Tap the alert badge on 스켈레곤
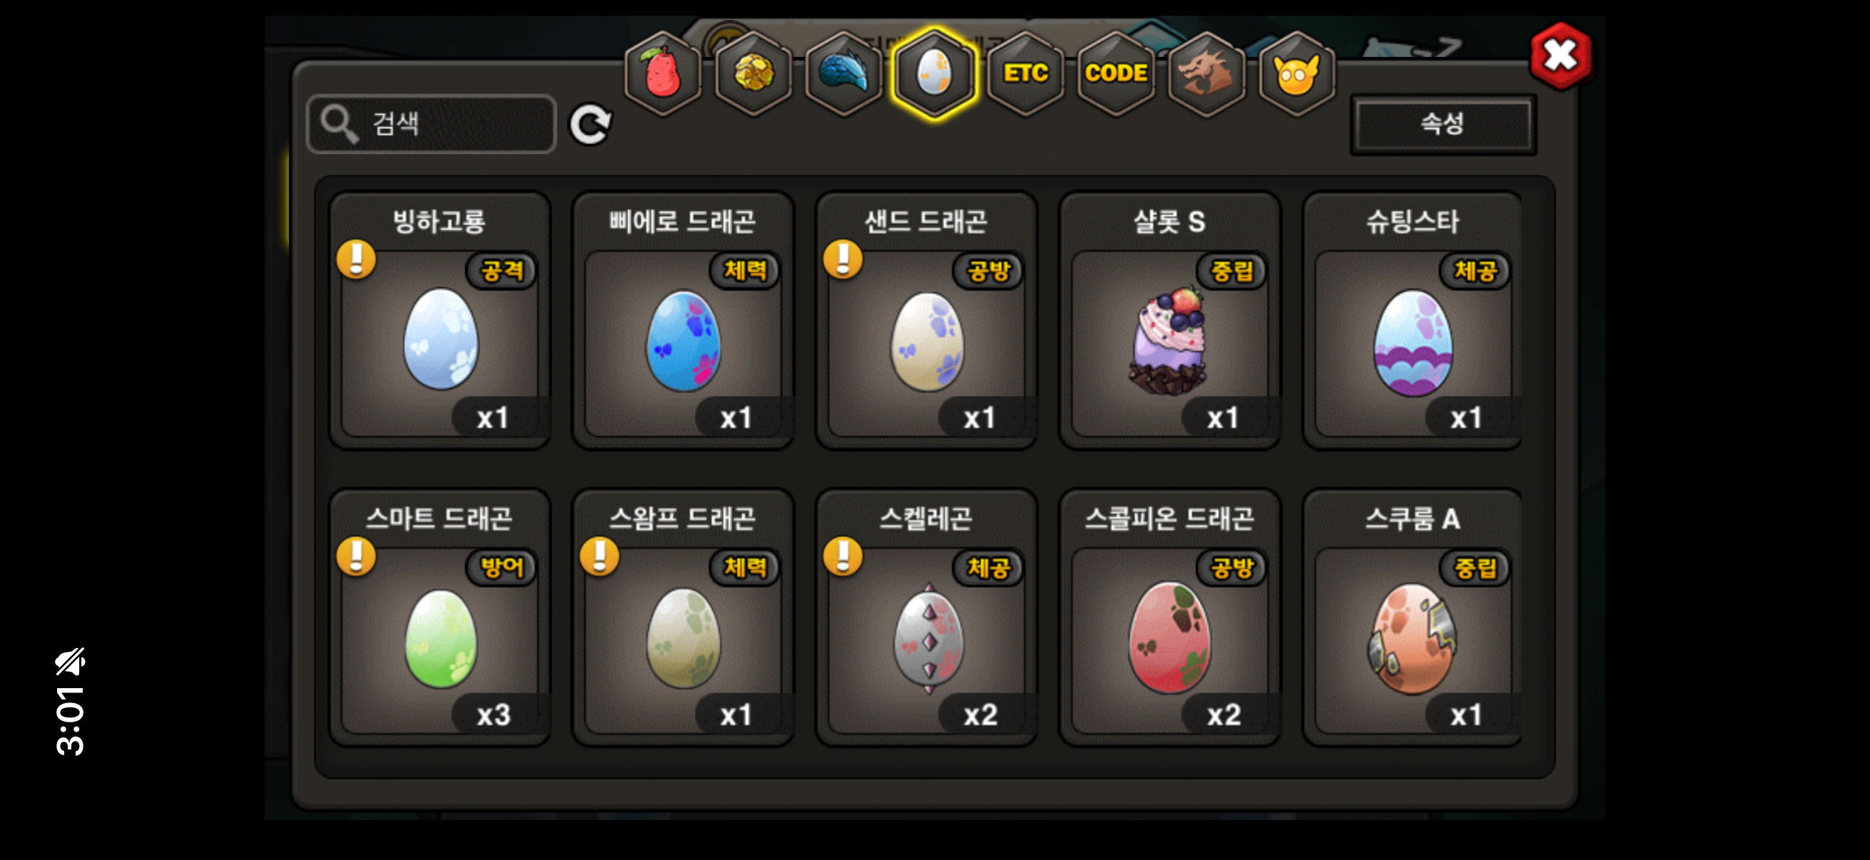1870x860 pixels. 843,556
